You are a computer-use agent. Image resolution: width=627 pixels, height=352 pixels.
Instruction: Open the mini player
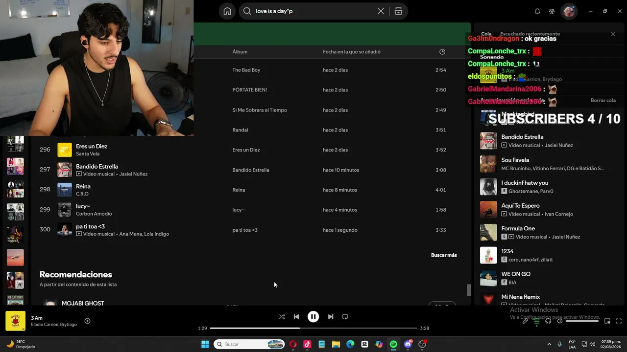coord(607,321)
